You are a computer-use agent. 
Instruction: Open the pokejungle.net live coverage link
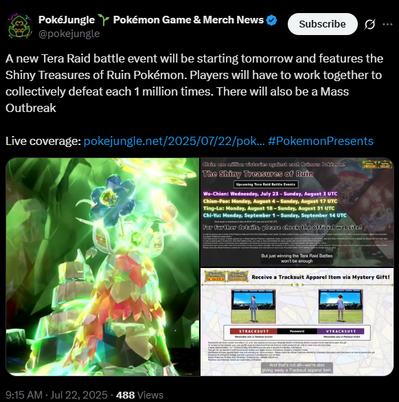point(174,141)
